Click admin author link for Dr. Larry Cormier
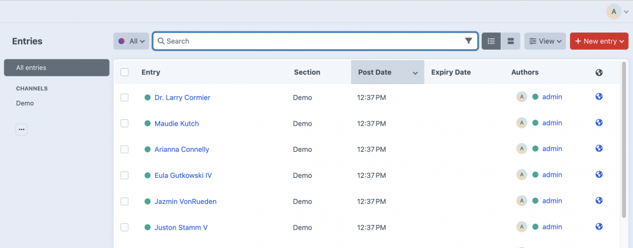This screenshot has width=633, height=248. 552,97
